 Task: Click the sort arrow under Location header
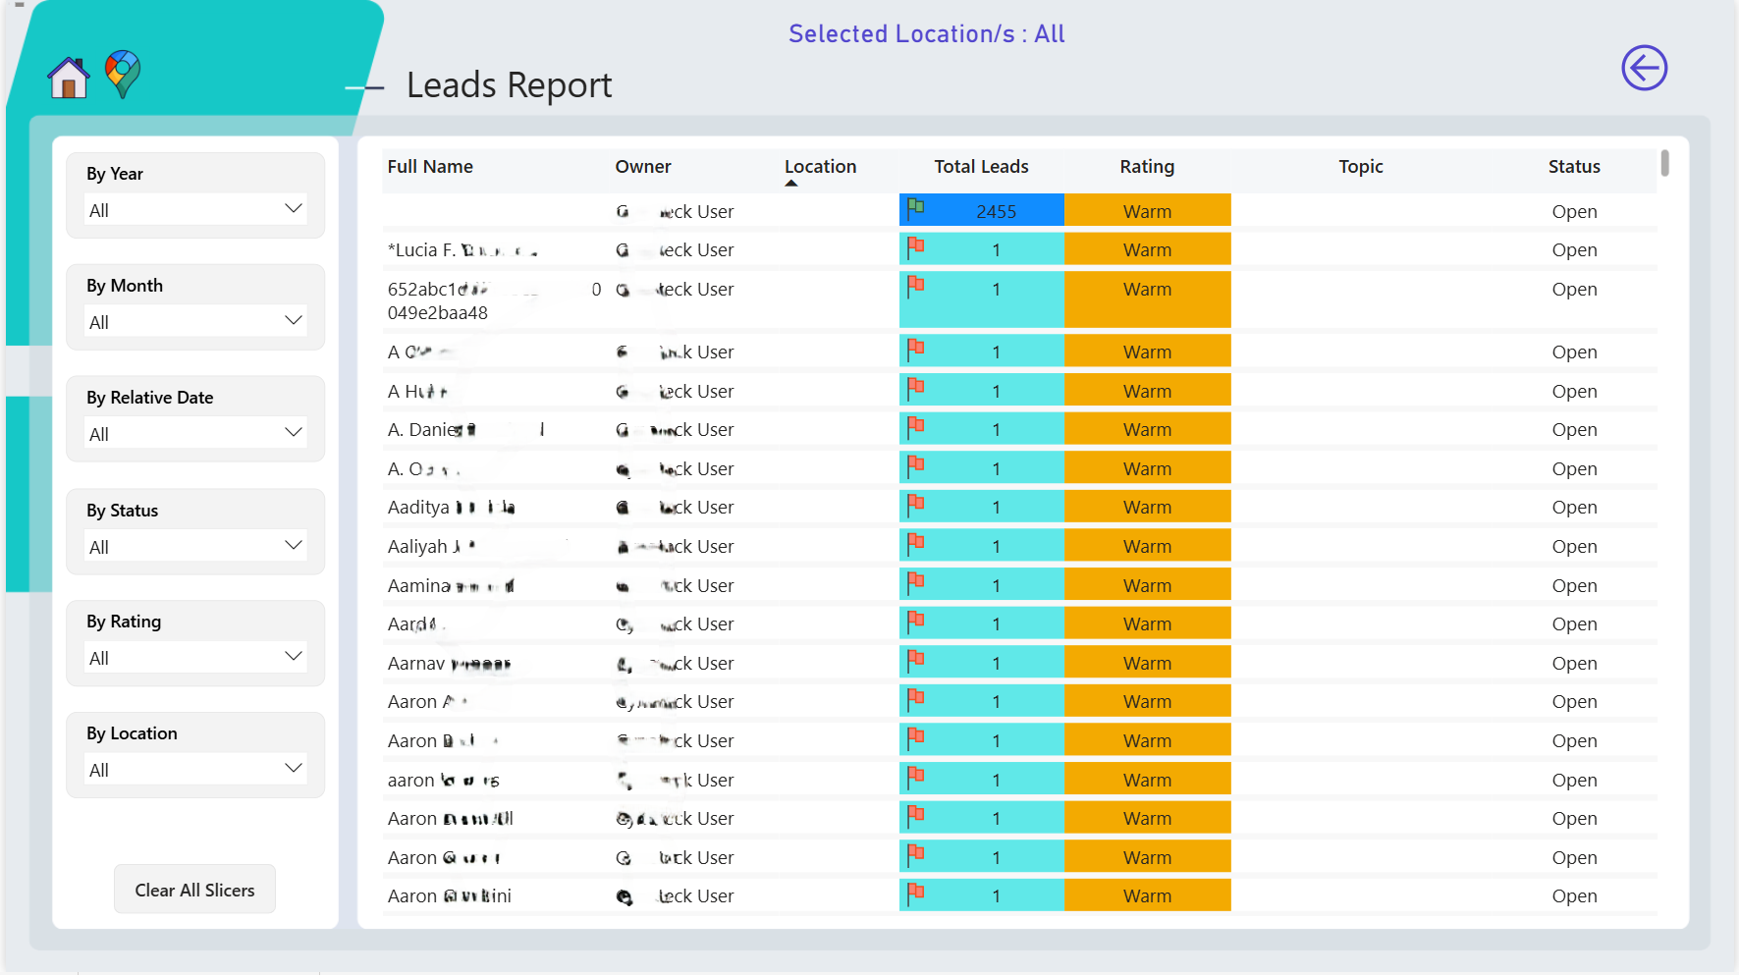(791, 183)
